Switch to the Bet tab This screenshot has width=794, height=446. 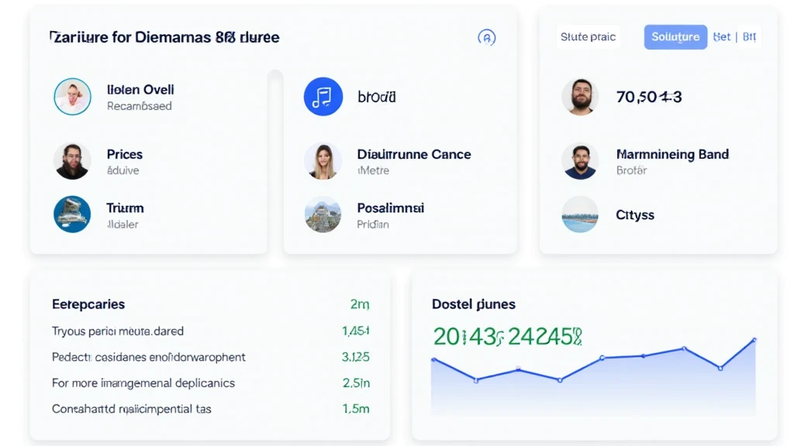click(722, 37)
